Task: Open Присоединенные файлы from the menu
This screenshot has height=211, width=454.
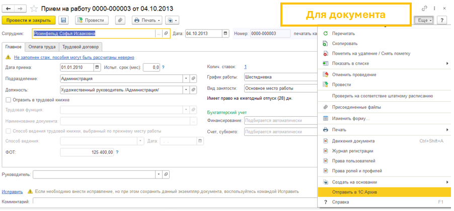Action: 385,107
